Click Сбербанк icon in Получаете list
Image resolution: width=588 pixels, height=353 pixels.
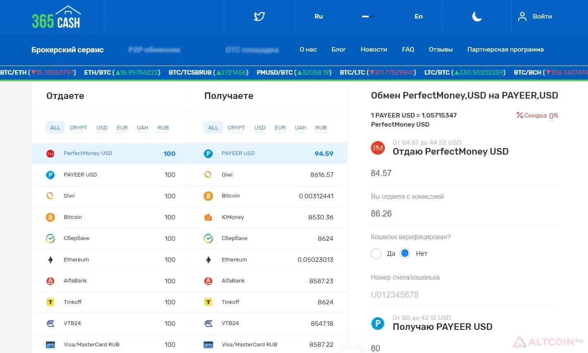(x=208, y=238)
